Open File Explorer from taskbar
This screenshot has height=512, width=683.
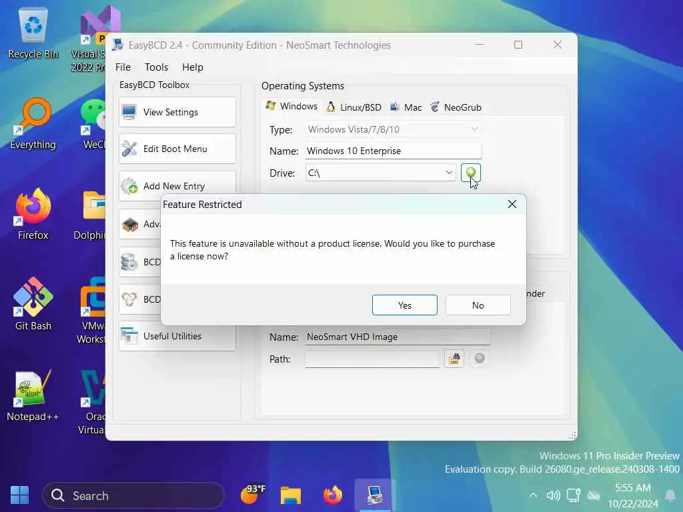(291, 495)
